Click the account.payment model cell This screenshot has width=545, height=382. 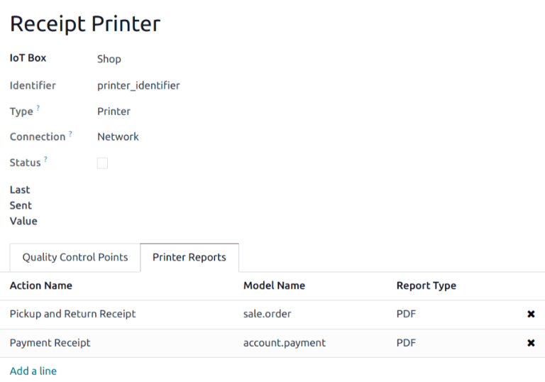point(285,343)
